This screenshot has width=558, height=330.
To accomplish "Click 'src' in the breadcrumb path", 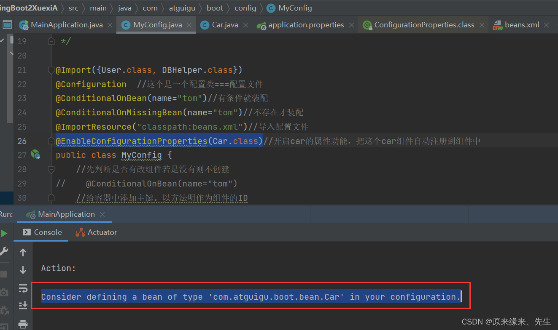I will click(73, 8).
